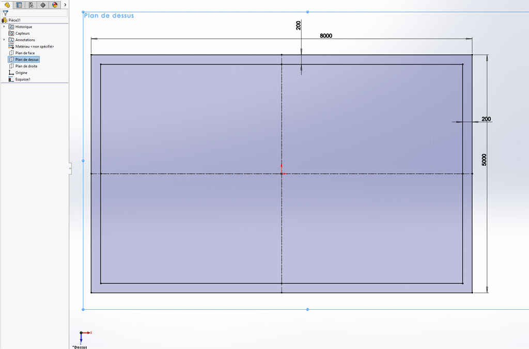Expand the Historique folder
The image size is (529, 349).
(5, 27)
